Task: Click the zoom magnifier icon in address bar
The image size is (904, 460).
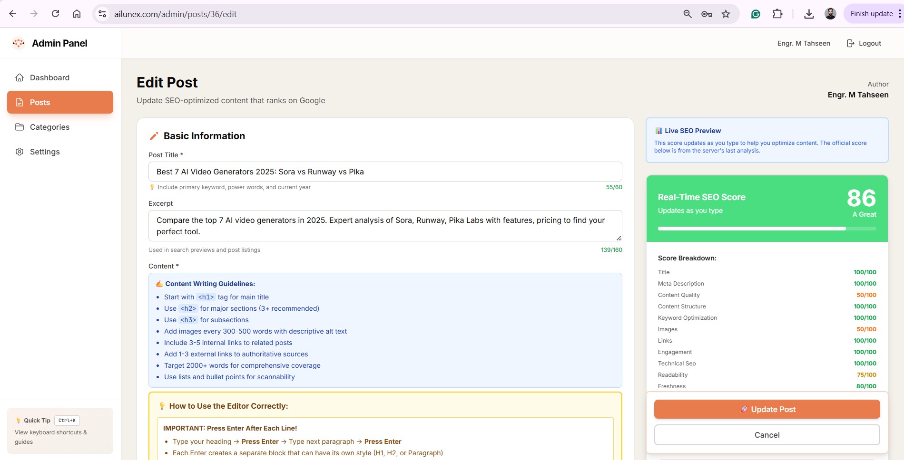Action: [688, 14]
